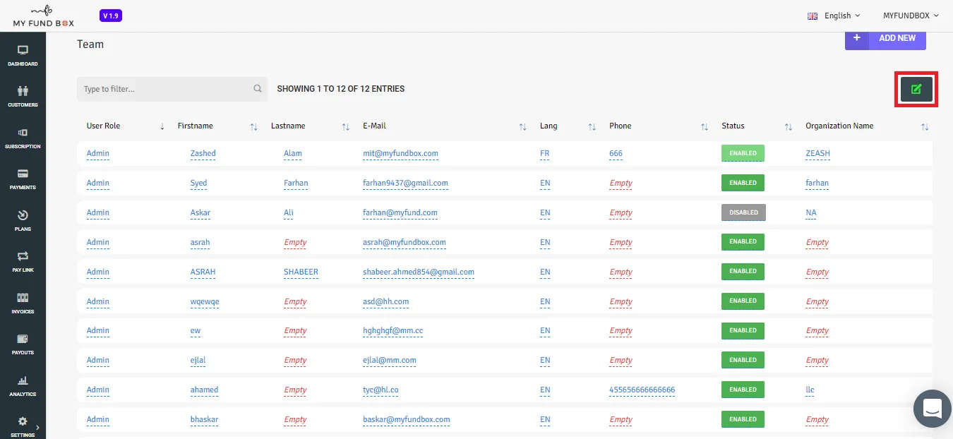The height and width of the screenshot is (439, 953).
Task: Click the green edit-mode toggle icon
Action: tap(916, 89)
